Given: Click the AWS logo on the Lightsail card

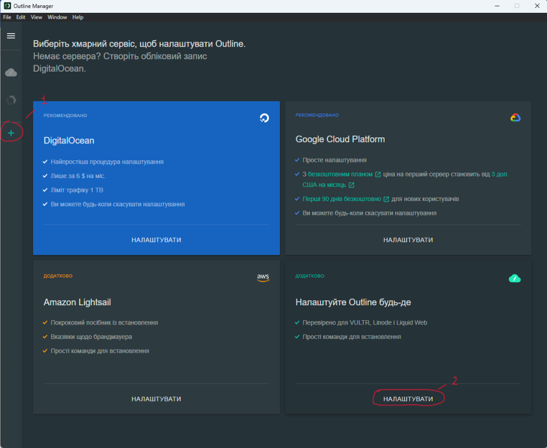Looking at the screenshot, I should 263,277.
